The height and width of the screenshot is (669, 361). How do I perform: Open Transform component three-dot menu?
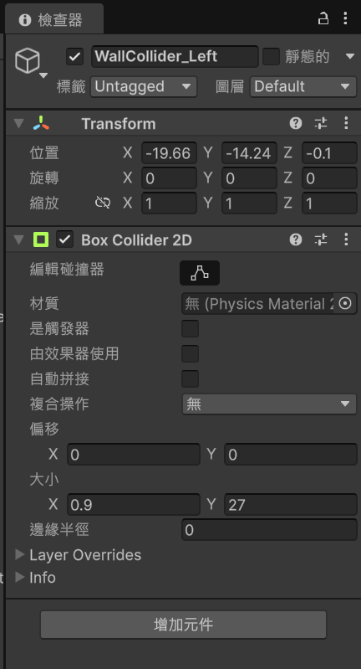(346, 123)
